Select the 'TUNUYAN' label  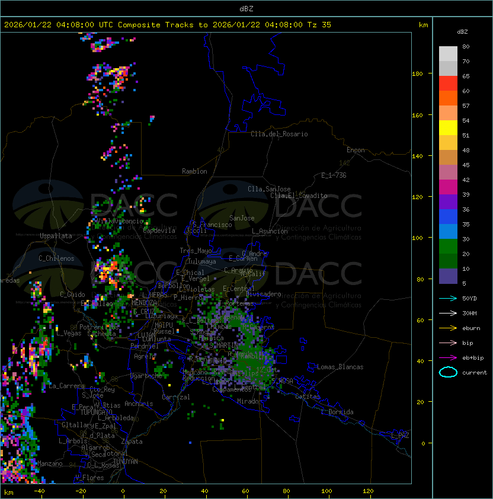click(x=126, y=462)
